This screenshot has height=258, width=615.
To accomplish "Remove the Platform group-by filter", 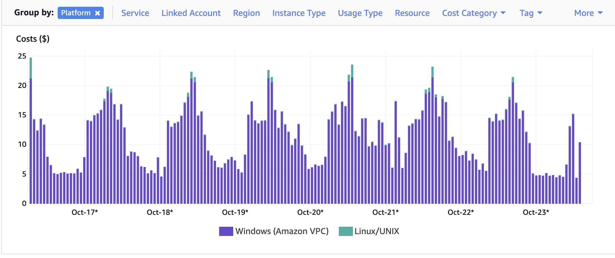I will (98, 13).
